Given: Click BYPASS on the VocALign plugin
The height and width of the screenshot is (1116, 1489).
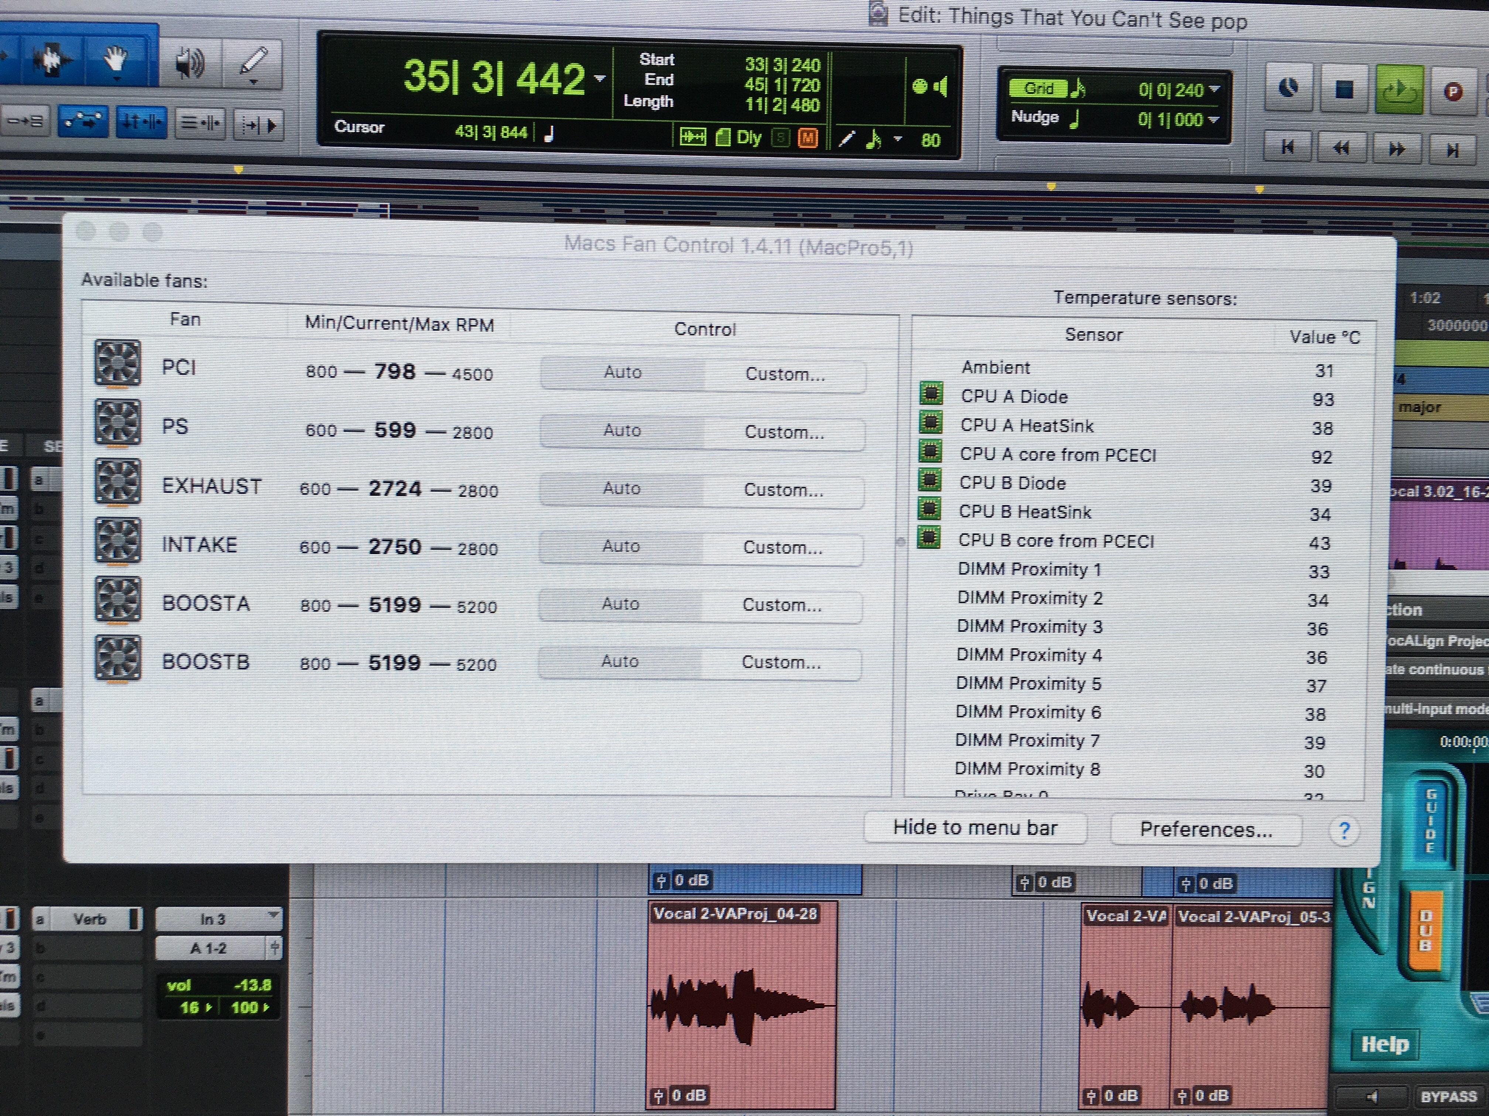Looking at the screenshot, I should (1449, 1097).
